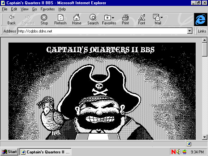Click the Font size toolbar icon
Image resolution: width=208 pixels, height=156 pixels.
[x=142, y=19]
